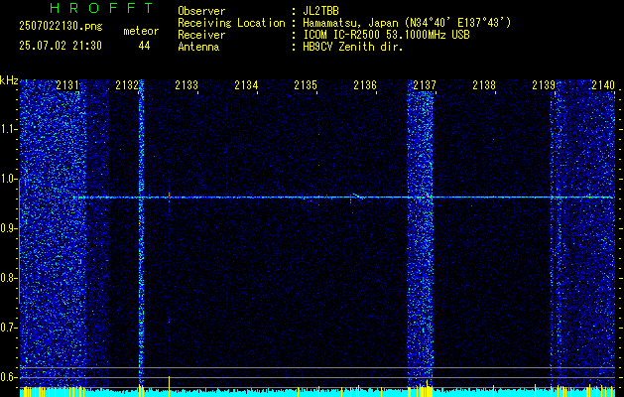624x397 pixels.
Task: Click the 2132 time marker
Action: point(127,84)
